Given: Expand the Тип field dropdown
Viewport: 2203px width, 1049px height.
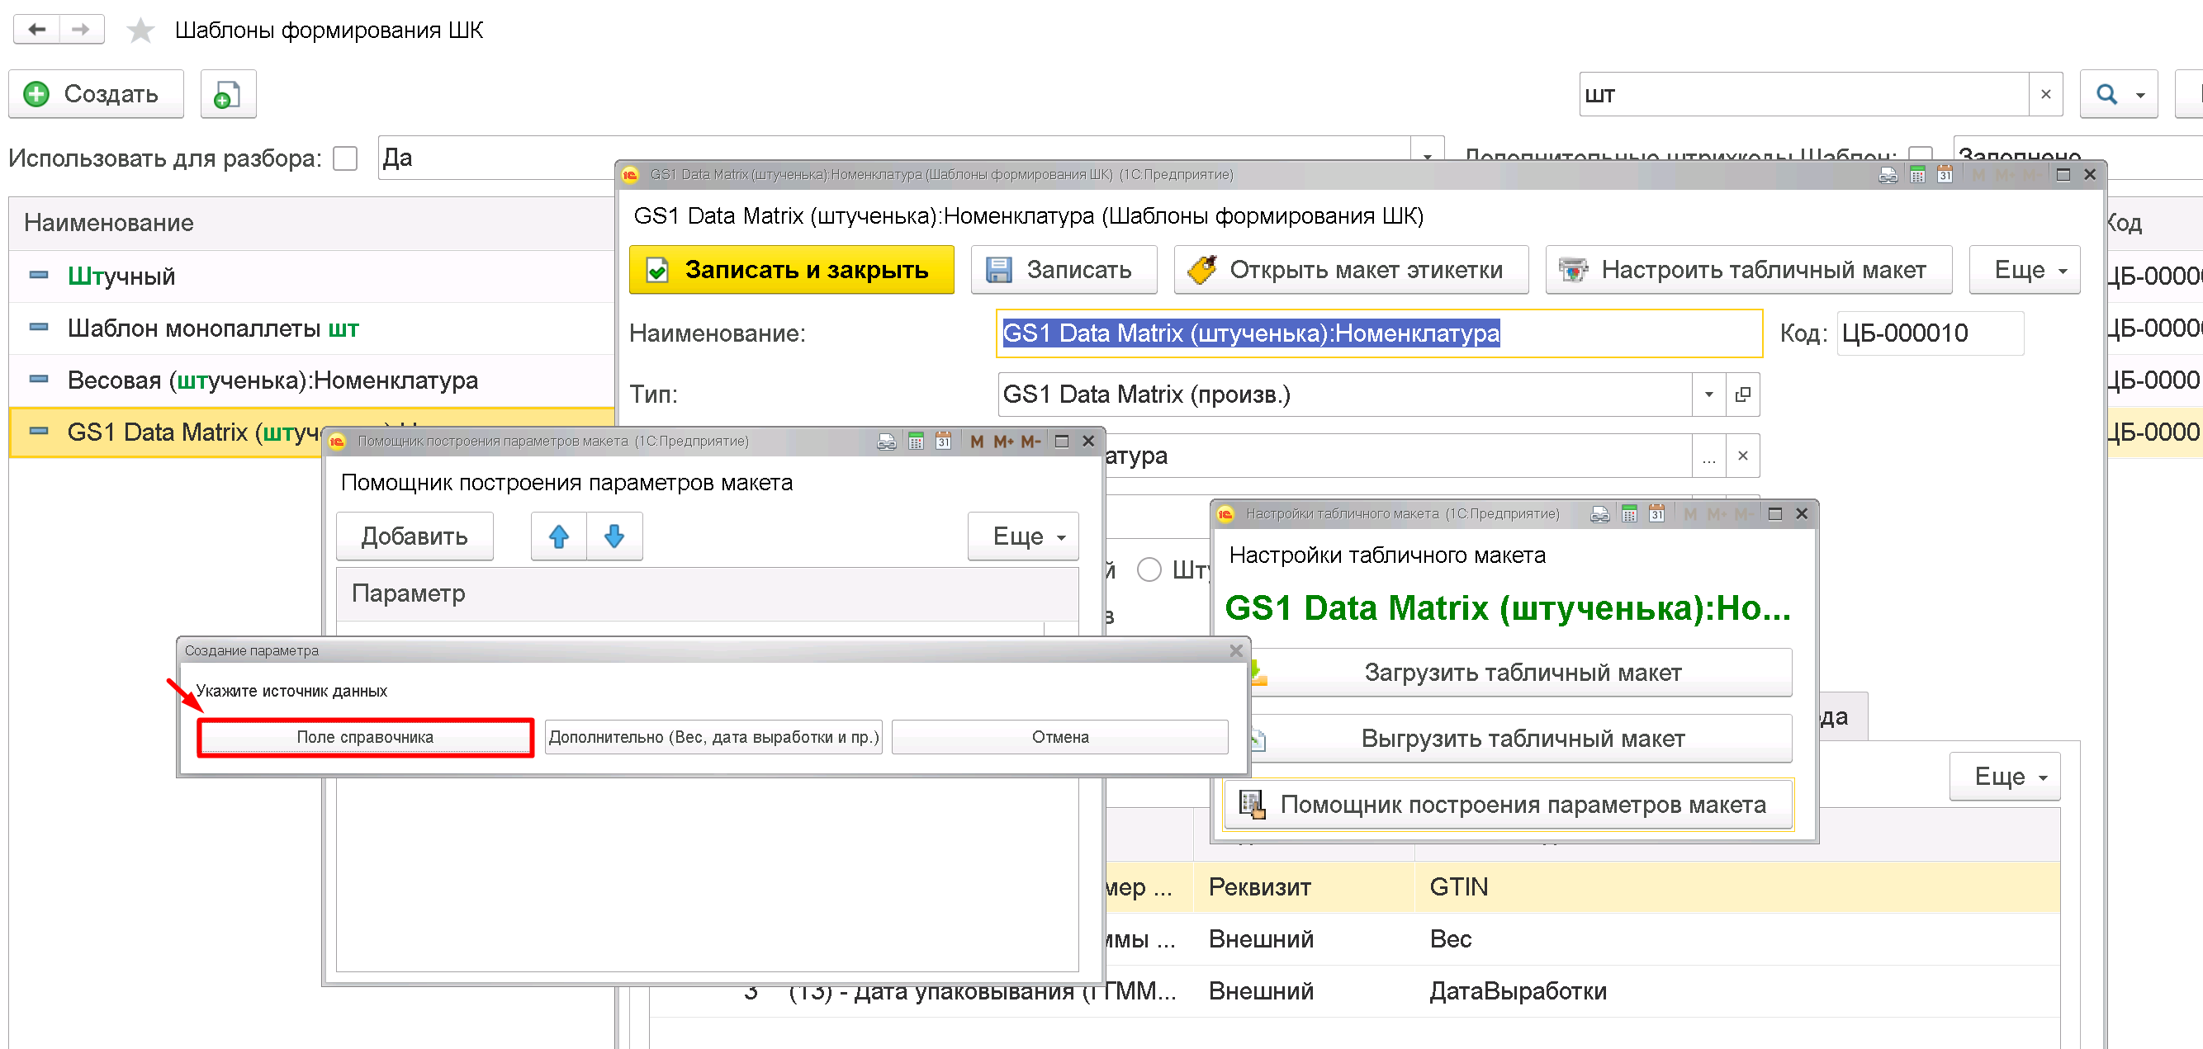Looking at the screenshot, I should (1708, 395).
